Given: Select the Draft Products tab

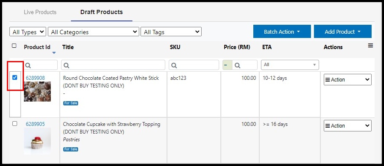Looking at the screenshot, I should point(102,12).
